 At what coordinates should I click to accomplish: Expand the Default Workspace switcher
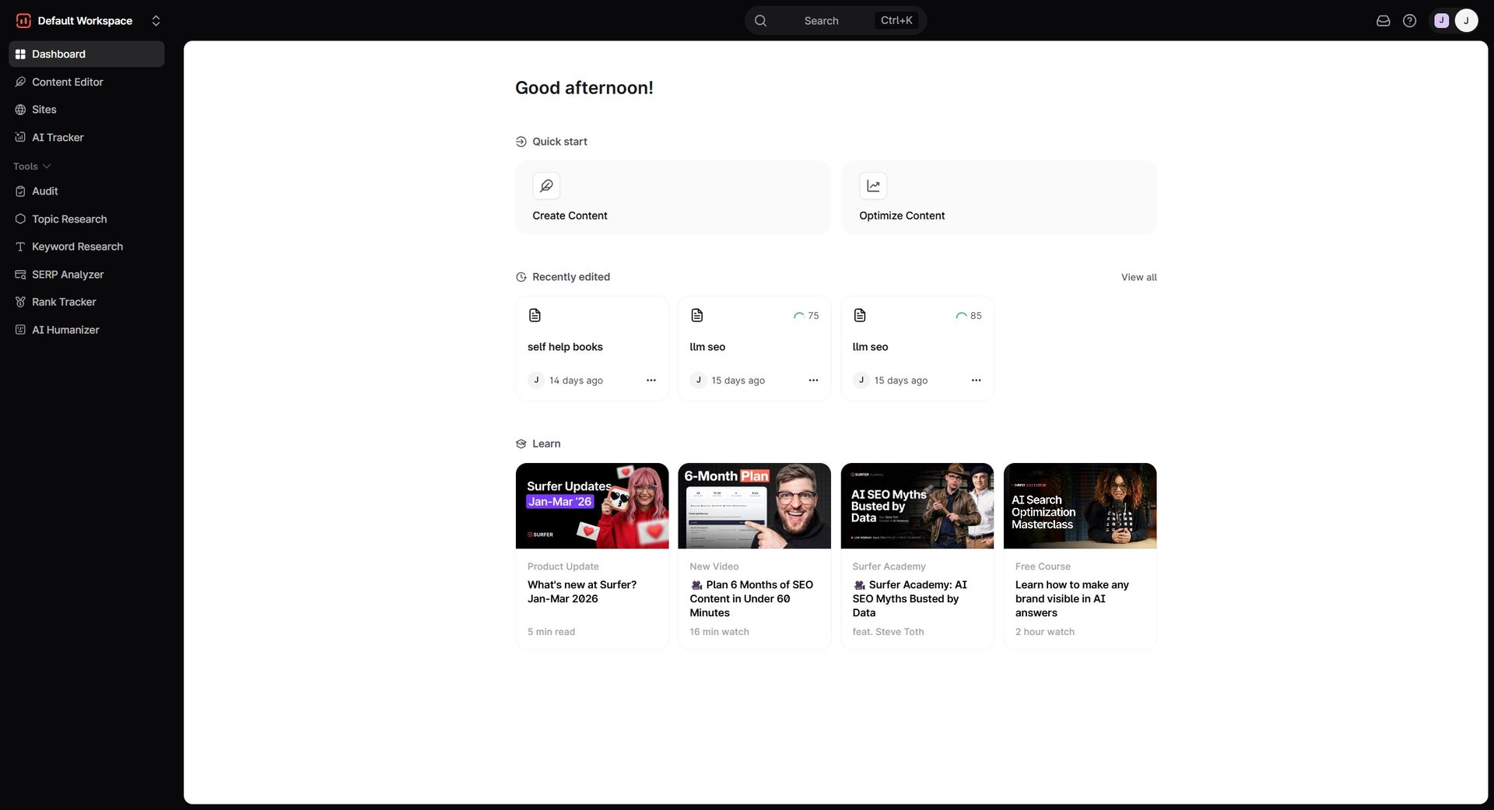[156, 21]
